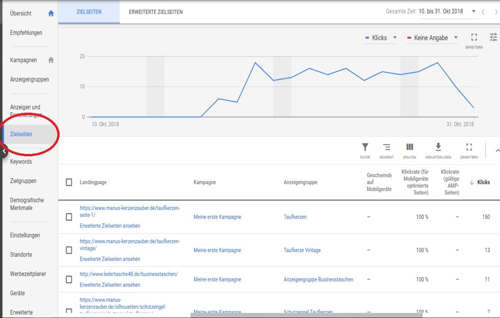
Task: Click Erweiterte Zielseiten ansehen under businesstaschen
Action: pyautogui.click(x=110, y=285)
